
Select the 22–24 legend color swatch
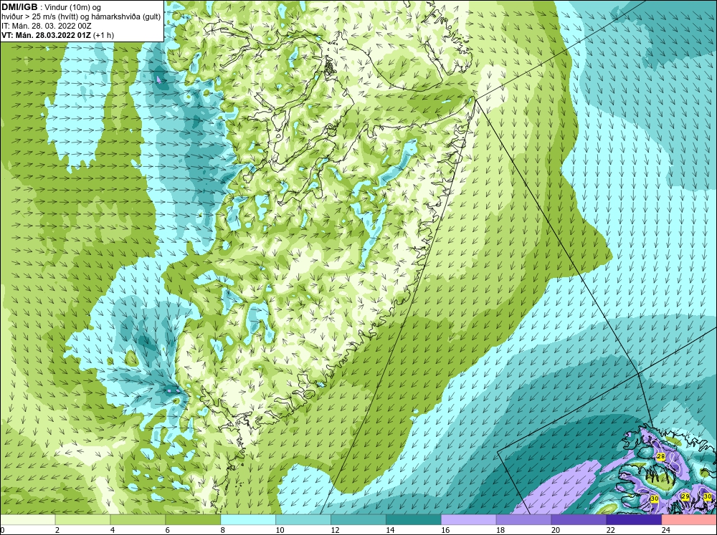coord(634,519)
